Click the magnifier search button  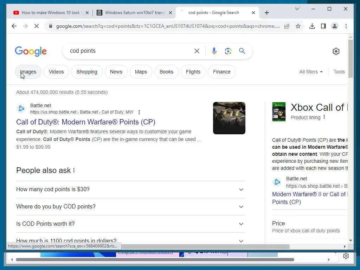coord(242,51)
